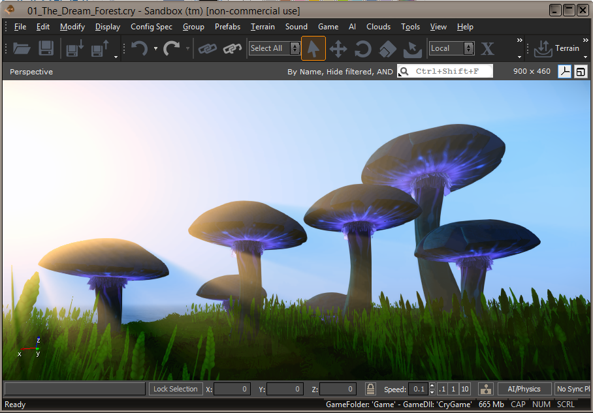Toggle the AI/Physics button
Image resolution: width=593 pixels, height=413 pixels.
pos(524,389)
